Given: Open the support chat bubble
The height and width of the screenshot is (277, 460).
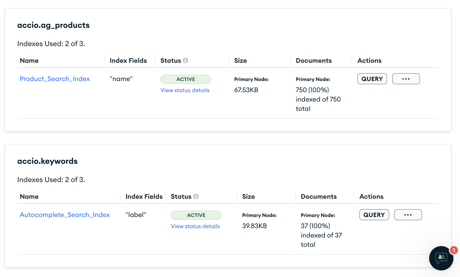Looking at the screenshot, I should click(x=441, y=258).
